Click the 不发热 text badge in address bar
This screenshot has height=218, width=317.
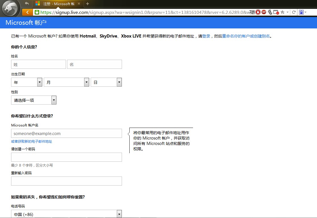(252, 12)
